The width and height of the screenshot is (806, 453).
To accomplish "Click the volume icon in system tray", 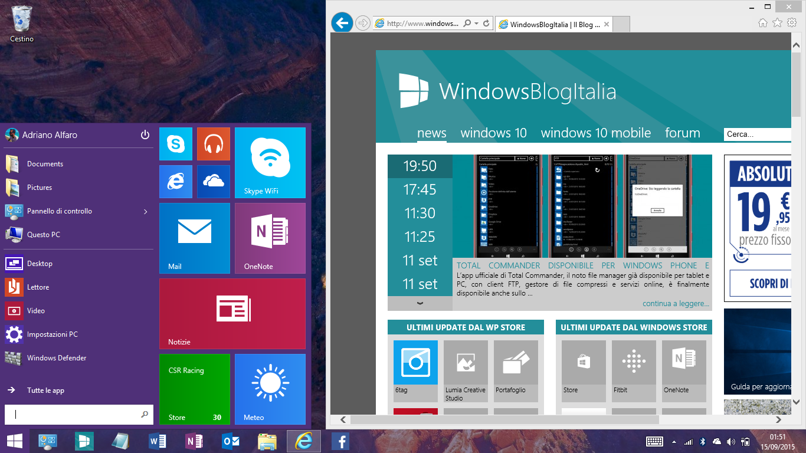I will (x=731, y=441).
